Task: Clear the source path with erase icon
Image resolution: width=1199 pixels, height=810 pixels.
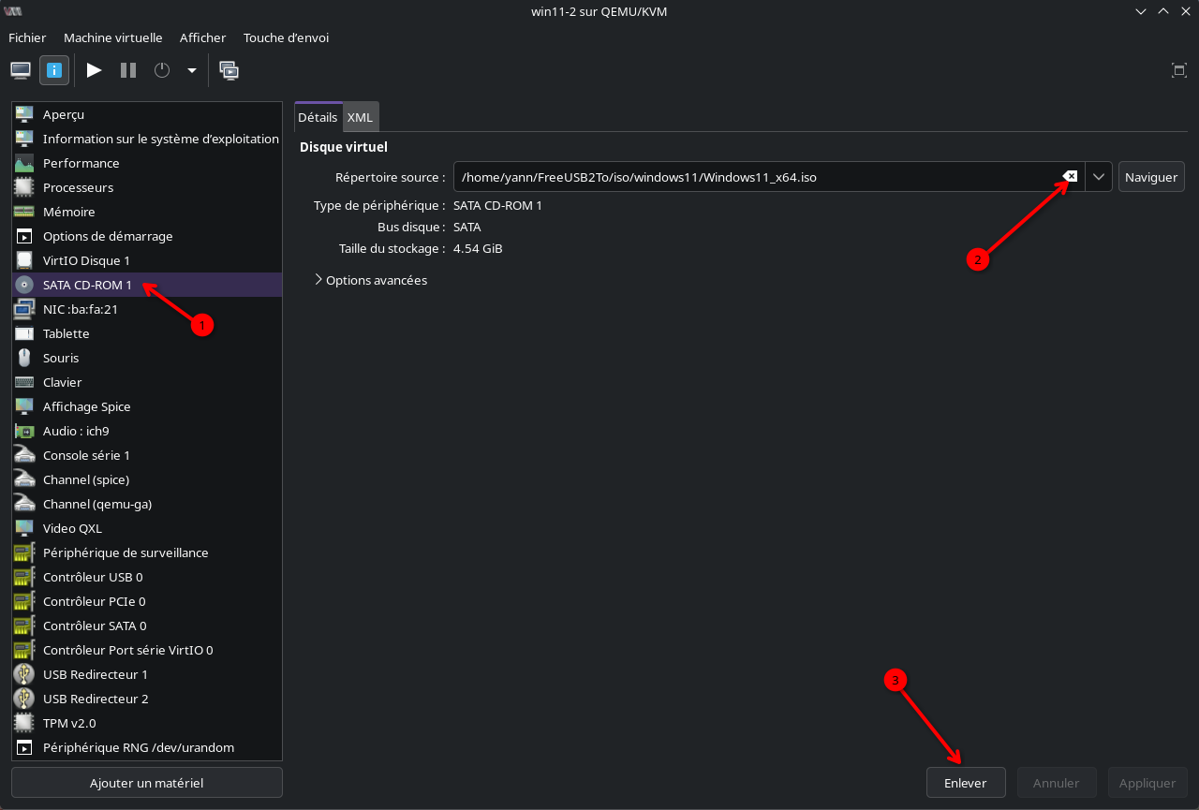Action: pyautogui.click(x=1069, y=177)
